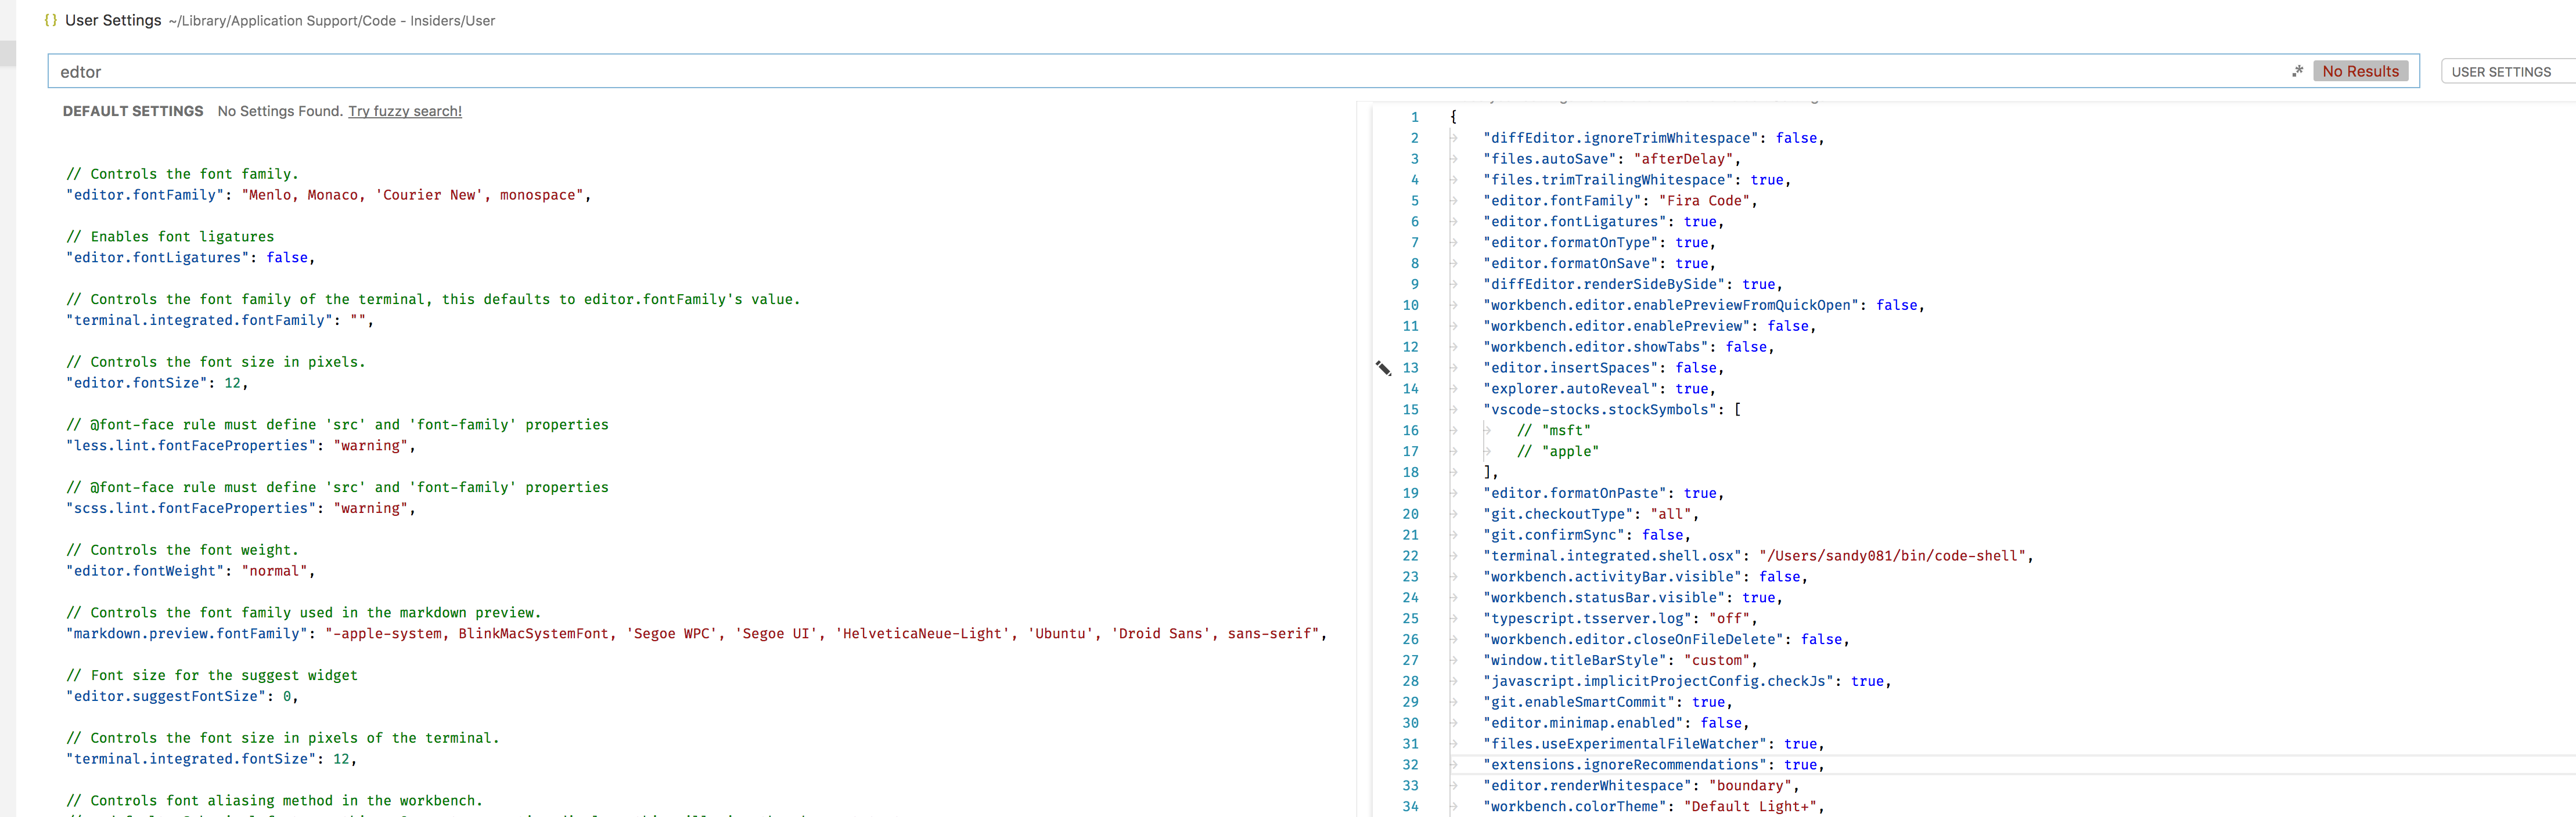Click the "less.lint.fontFaceProperties" setting
Image resolution: width=2576 pixels, height=817 pixels.
coord(241,446)
